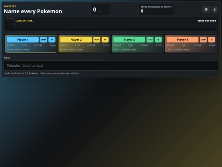This screenshot has width=222, height=167.
Task: Click Player 1 '0 found' stat
Action: 10,45
